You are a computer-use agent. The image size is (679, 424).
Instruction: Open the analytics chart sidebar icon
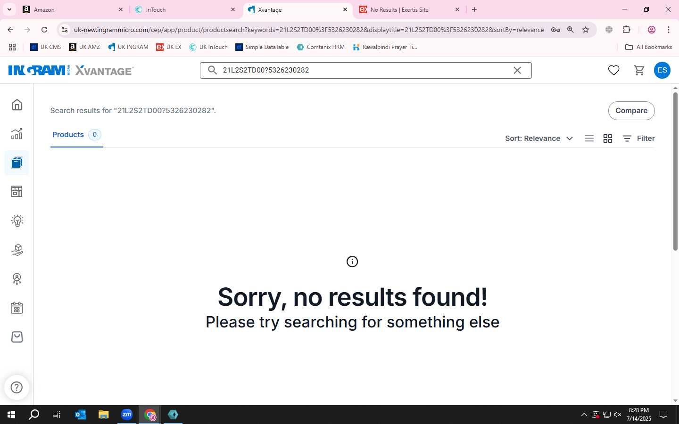(17, 134)
